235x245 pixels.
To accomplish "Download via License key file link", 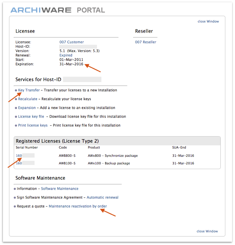I will point(31,117).
